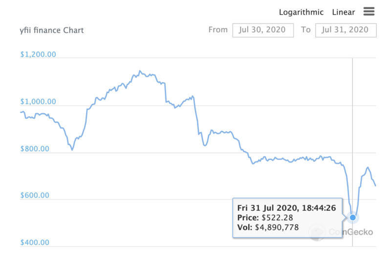
Task: Click the From label text
Action: [218, 30]
